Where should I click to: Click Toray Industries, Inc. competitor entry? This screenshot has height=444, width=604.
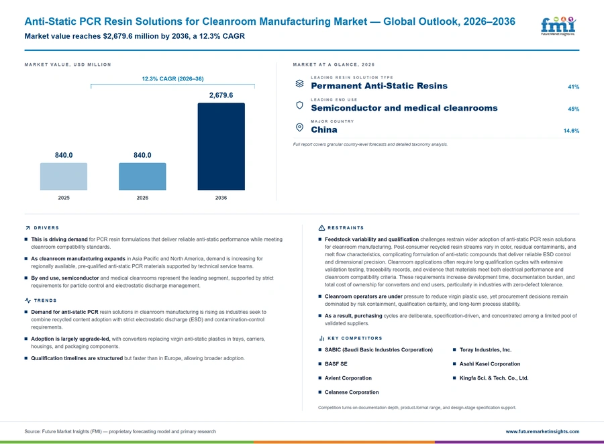(485, 349)
